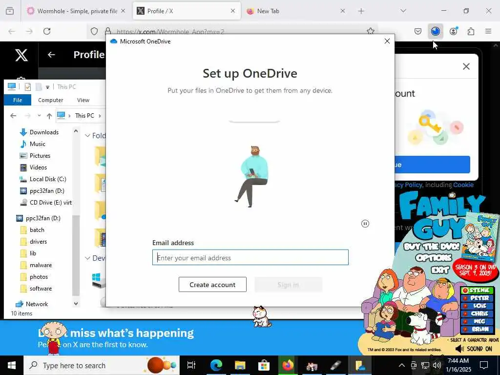Viewport: 500px width, 375px height.
Task: Open the View ribbon tab in Explorer
Action: (83, 100)
